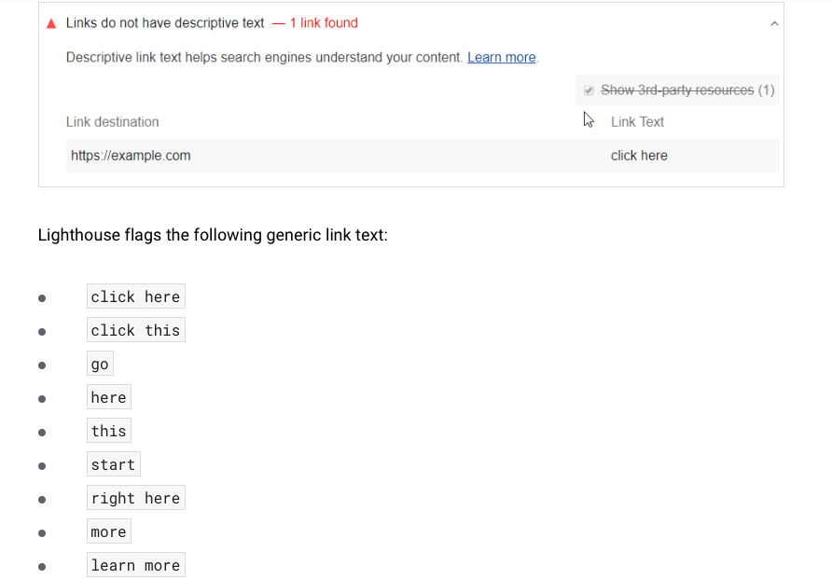Open the Learn more link
Image resolution: width=832 pixels, height=579 pixels.
click(x=502, y=57)
